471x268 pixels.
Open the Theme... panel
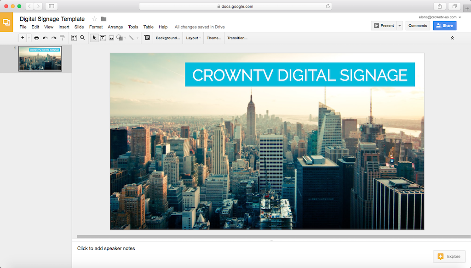214,38
